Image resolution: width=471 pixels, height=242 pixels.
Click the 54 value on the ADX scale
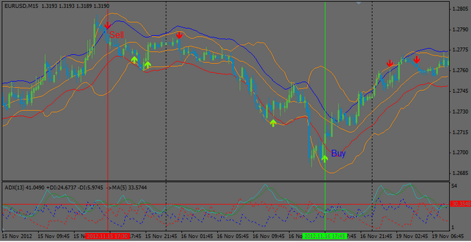click(454, 186)
